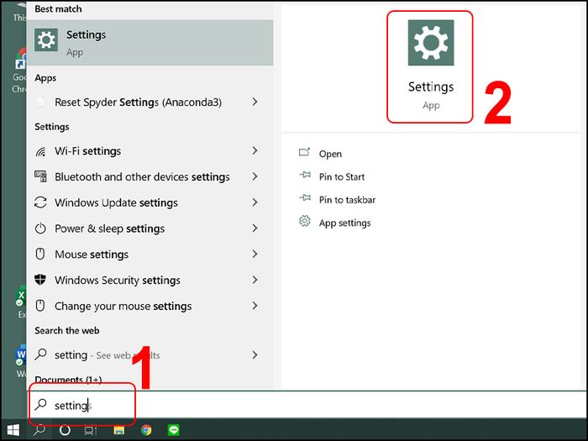Expand Windows Update settings chevron
588x441 pixels.
pos(255,202)
